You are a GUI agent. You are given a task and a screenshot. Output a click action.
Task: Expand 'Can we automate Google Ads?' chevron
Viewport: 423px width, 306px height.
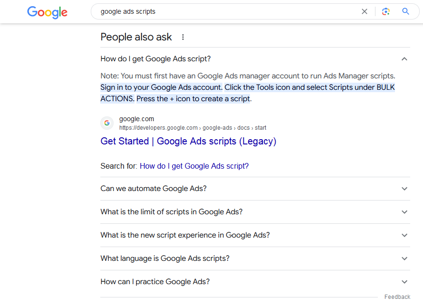click(x=404, y=189)
